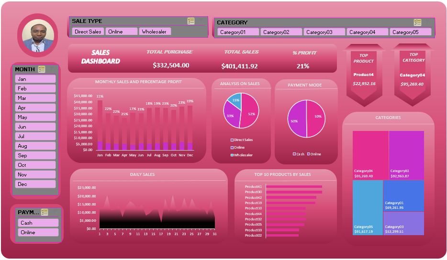
Task: Click the Category04 tile in the treemap
Action: pos(370,155)
